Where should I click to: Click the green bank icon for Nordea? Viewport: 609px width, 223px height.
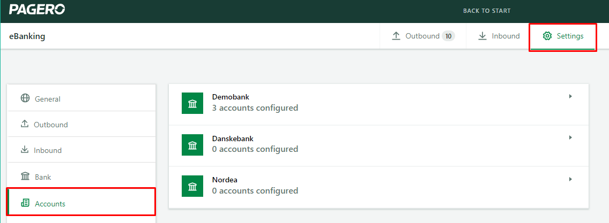pos(192,186)
